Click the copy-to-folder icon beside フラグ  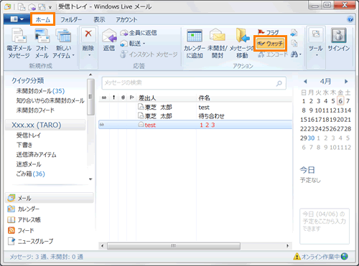294,33
